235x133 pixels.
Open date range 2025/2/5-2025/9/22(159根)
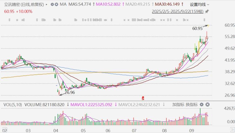[x=177, y=12]
